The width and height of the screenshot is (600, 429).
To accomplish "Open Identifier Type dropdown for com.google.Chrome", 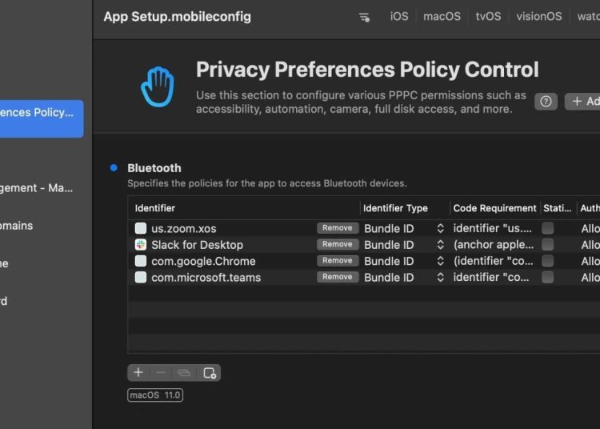I will pyautogui.click(x=439, y=261).
